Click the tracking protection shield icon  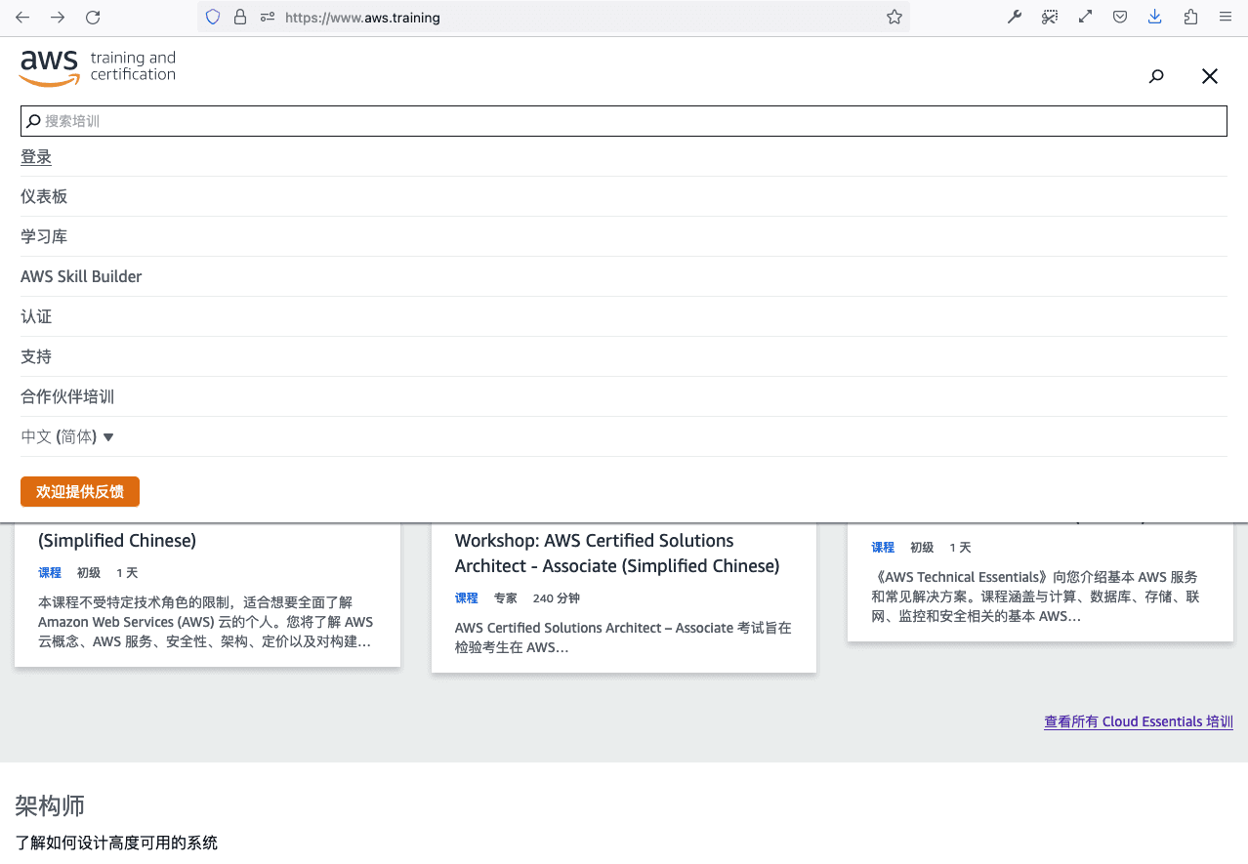[213, 17]
